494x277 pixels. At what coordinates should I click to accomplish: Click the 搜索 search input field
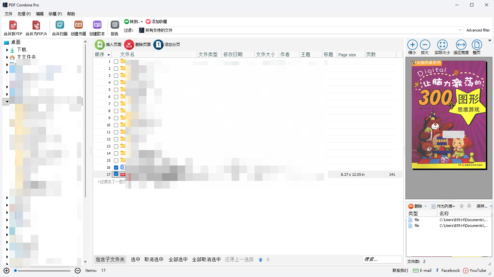tap(382, 259)
